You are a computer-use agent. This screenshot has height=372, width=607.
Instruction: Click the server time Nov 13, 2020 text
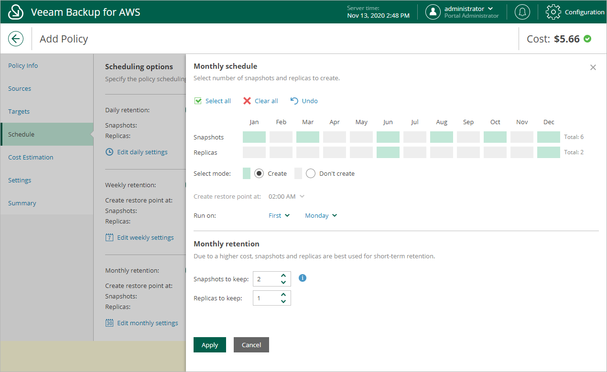[x=378, y=16]
